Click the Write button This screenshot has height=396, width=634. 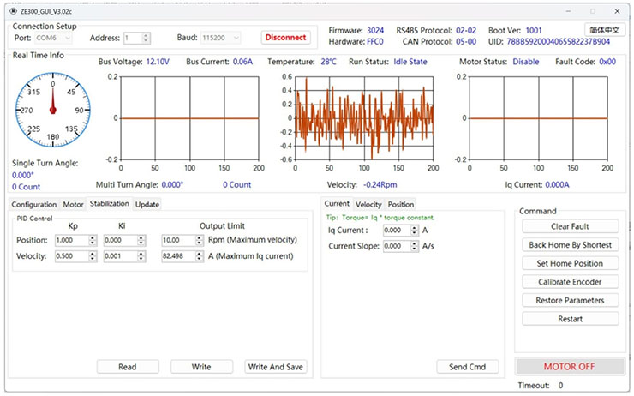point(201,367)
